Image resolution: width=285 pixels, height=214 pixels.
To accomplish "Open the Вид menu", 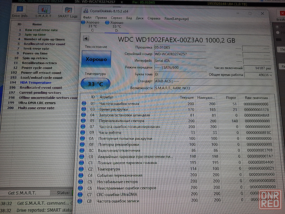I will click(x=129, y=18).
